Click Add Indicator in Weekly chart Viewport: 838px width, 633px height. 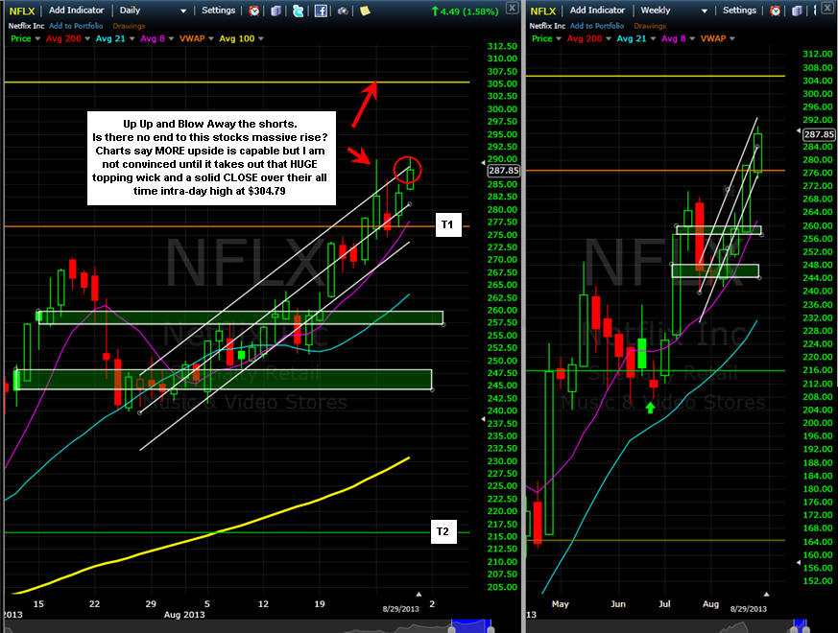pos(597,11)
